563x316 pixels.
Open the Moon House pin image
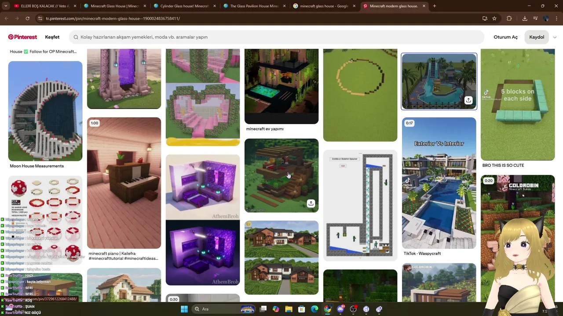point(45,111)
